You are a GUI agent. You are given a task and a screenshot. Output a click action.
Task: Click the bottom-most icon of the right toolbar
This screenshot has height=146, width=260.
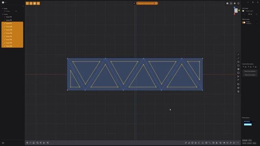pos(238,92)
